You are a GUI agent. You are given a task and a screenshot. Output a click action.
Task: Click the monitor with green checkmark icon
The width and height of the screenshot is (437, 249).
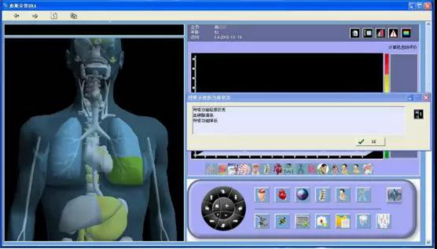tap(302, 222)
